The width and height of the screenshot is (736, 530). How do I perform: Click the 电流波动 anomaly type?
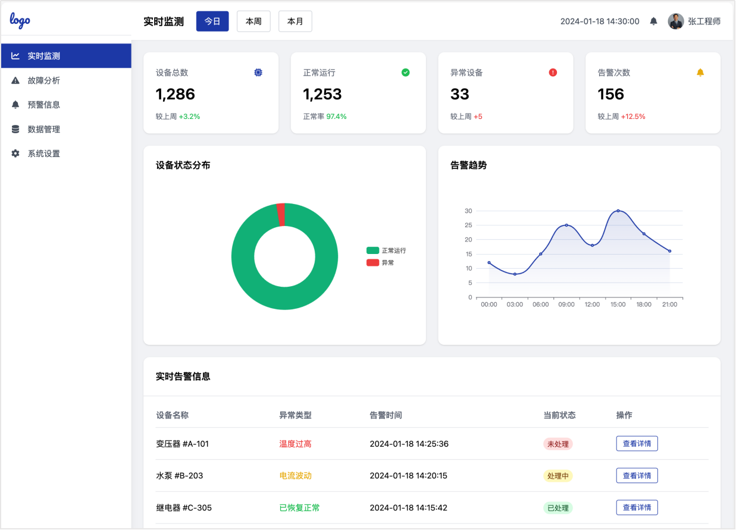[296, 476]
